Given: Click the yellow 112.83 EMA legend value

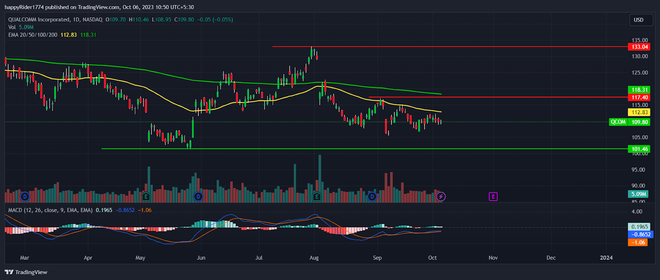Looking at the screenshot, I should tap(68, 35).
